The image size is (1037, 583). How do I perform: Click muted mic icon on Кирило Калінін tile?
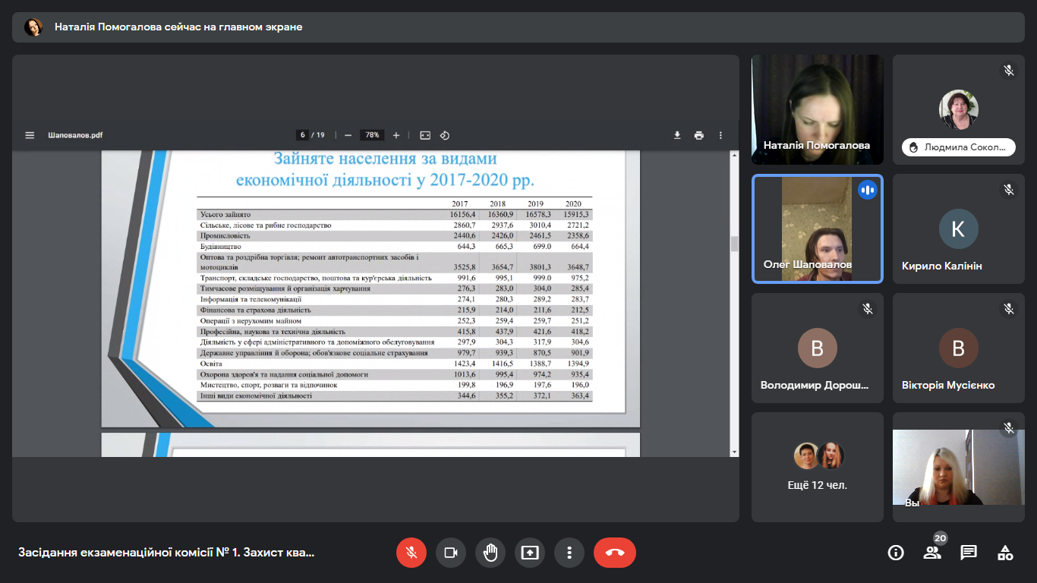(1008, 190)
